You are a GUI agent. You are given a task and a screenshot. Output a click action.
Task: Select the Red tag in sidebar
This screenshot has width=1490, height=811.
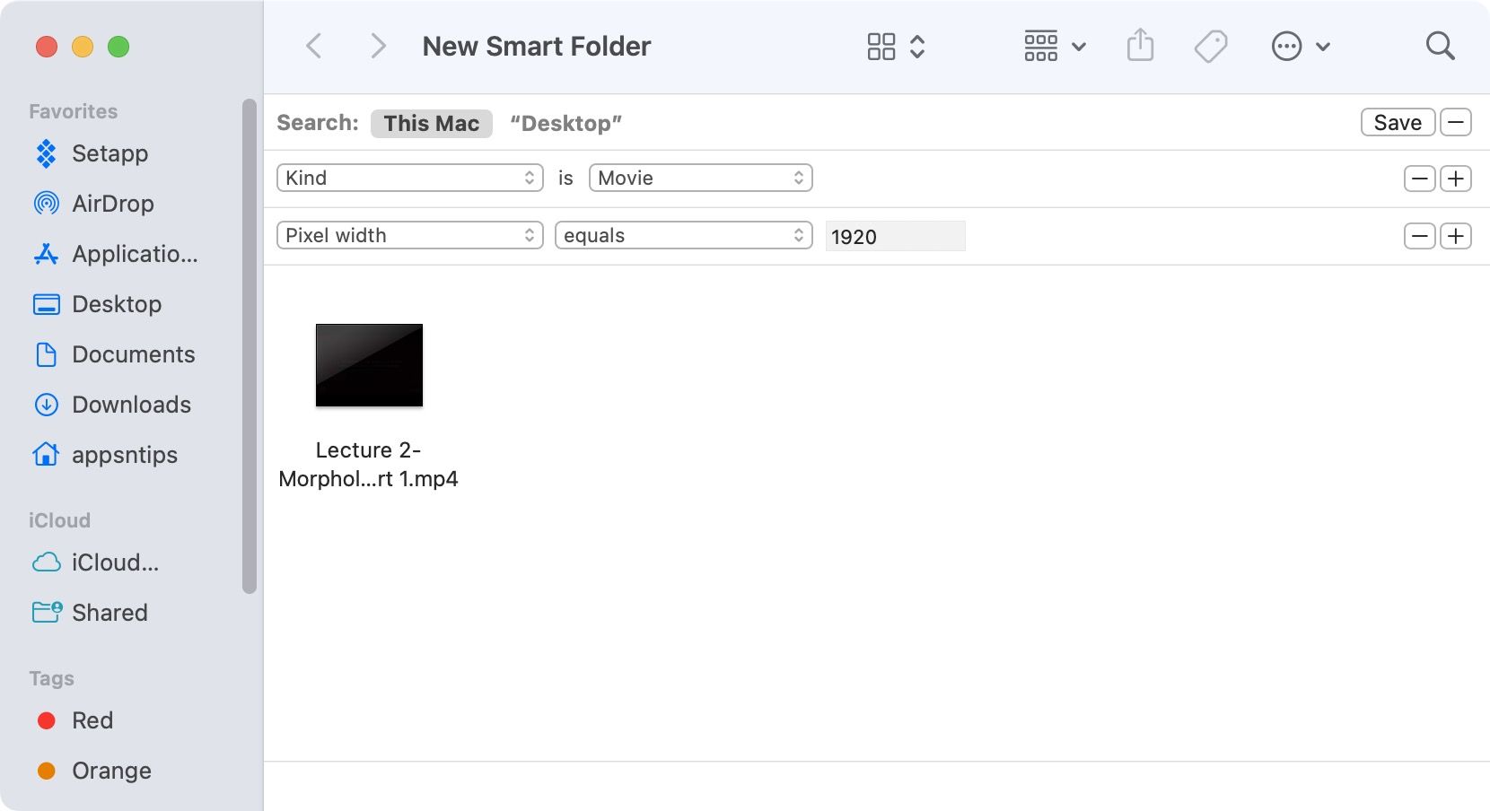(92, 720)
